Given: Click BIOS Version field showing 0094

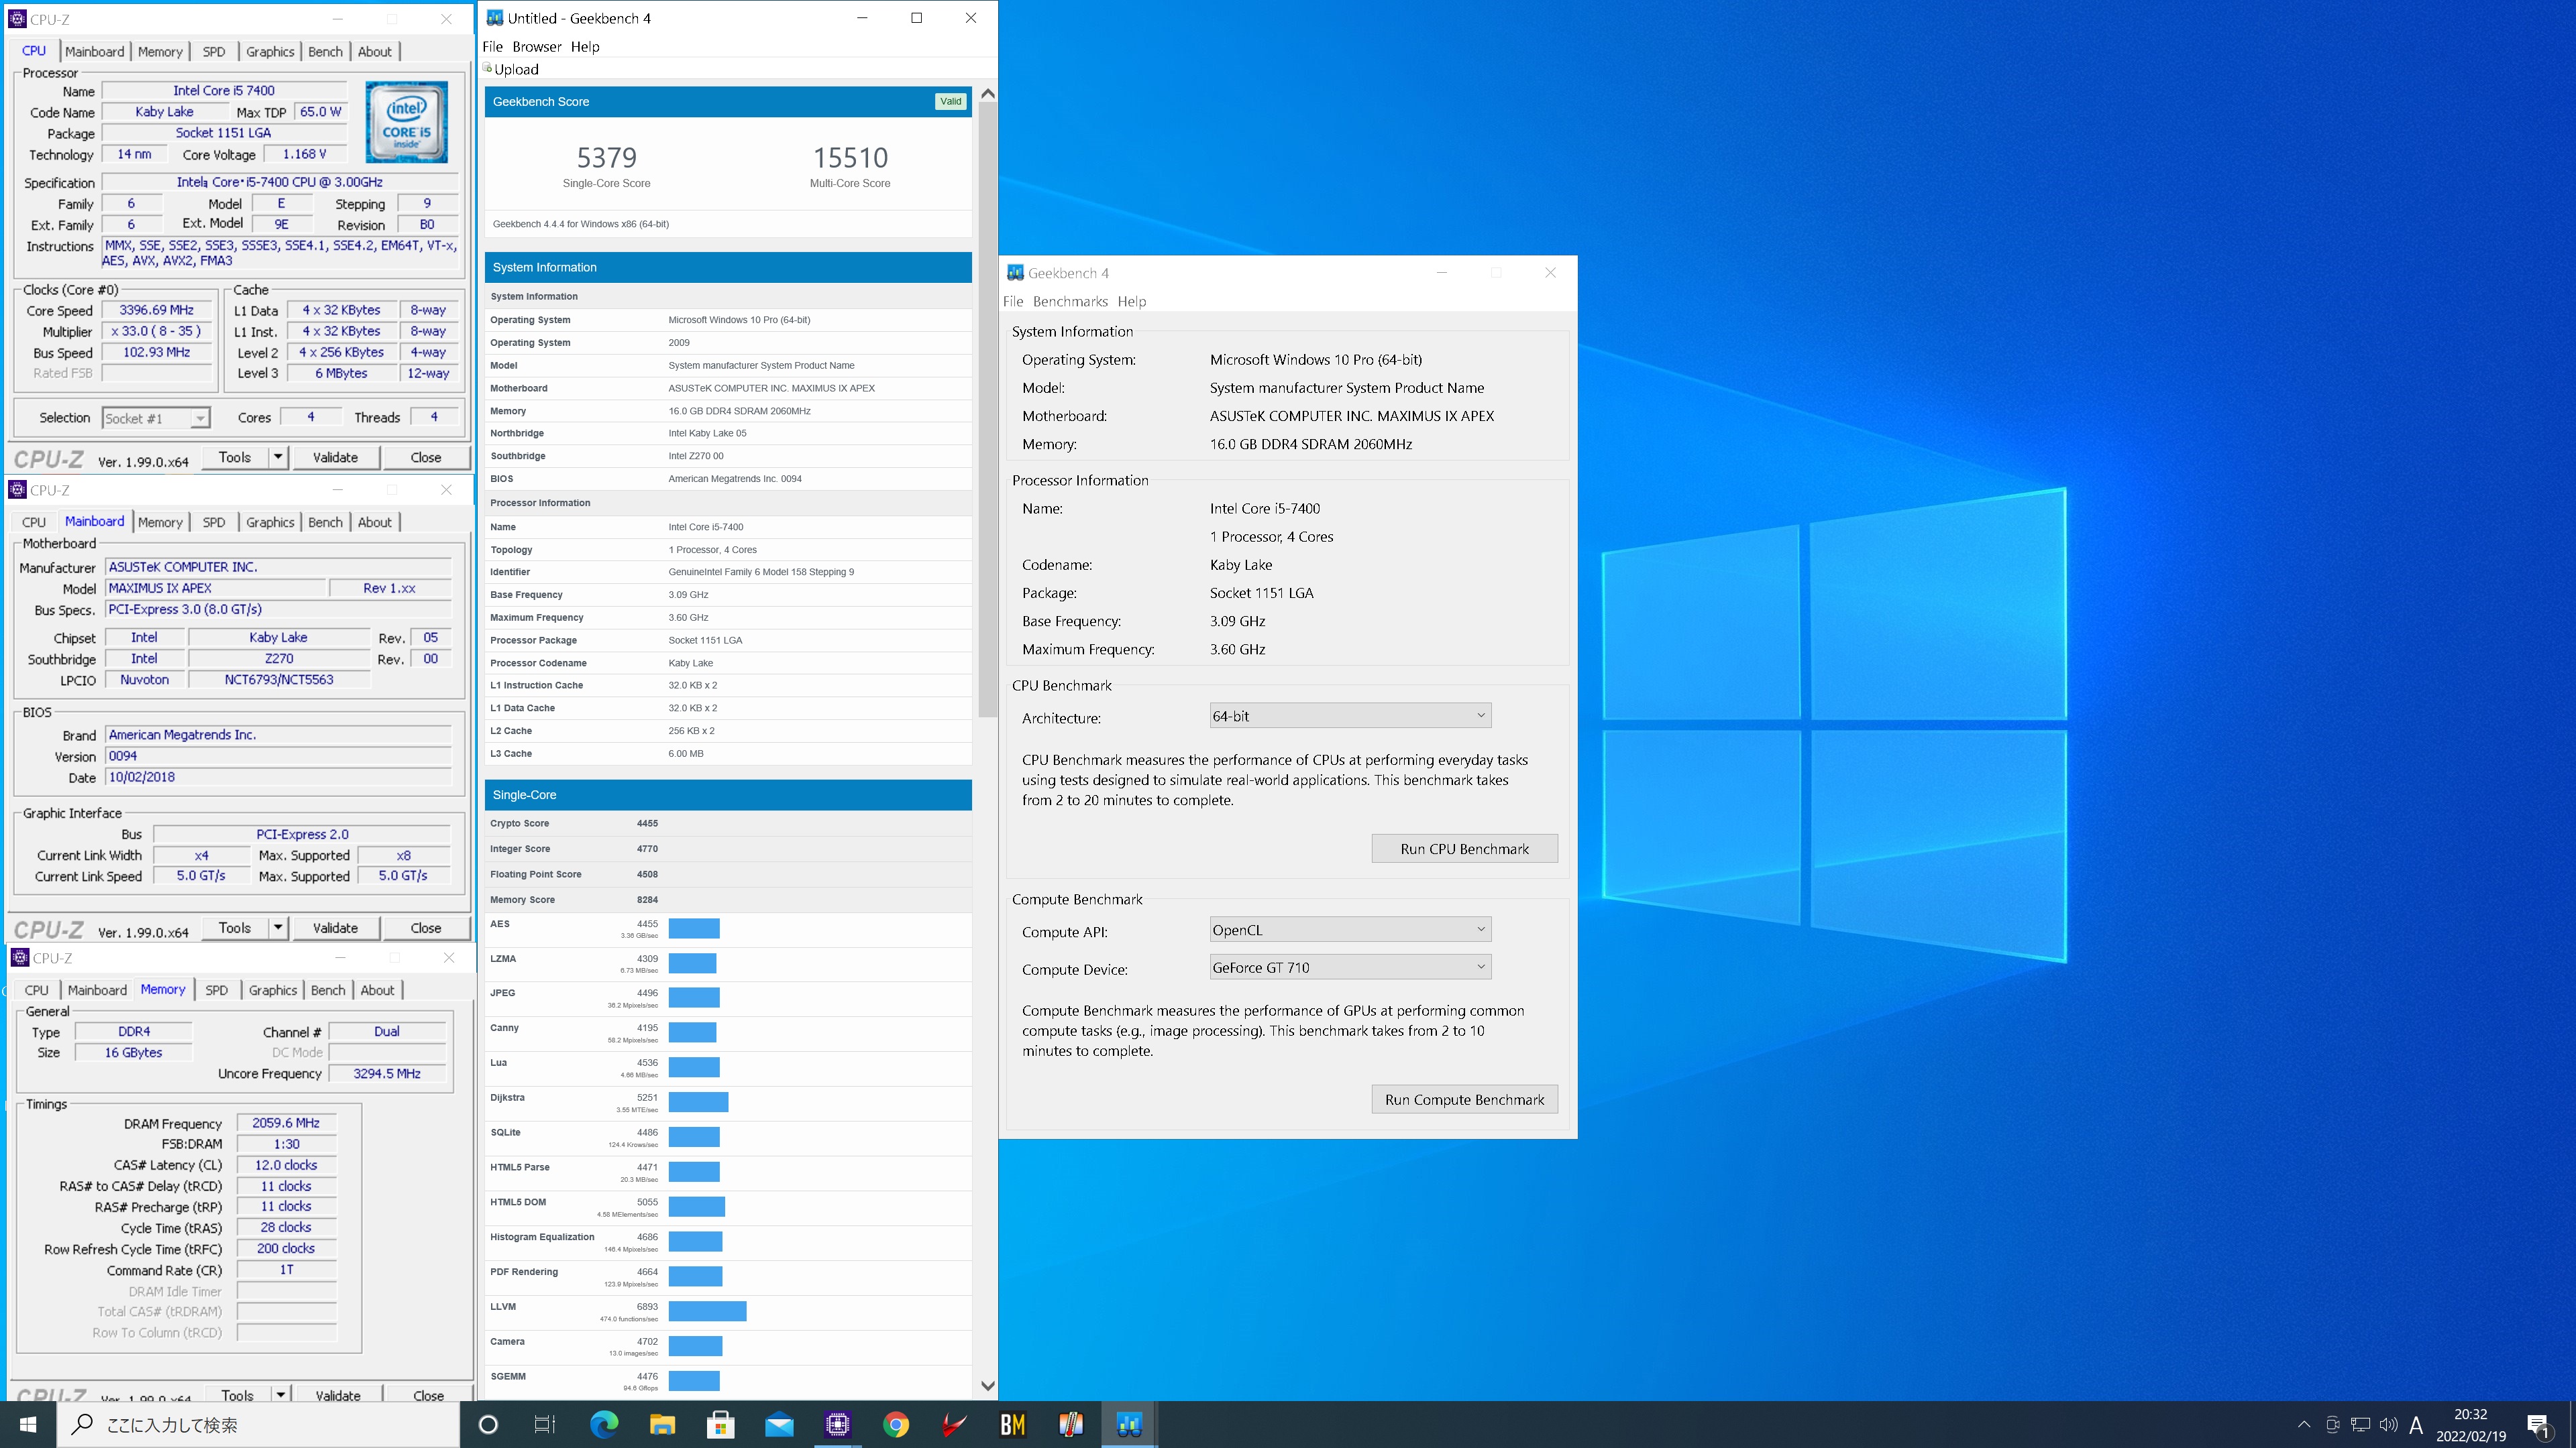Looking at the screenshot, I should tap(279, 756).
